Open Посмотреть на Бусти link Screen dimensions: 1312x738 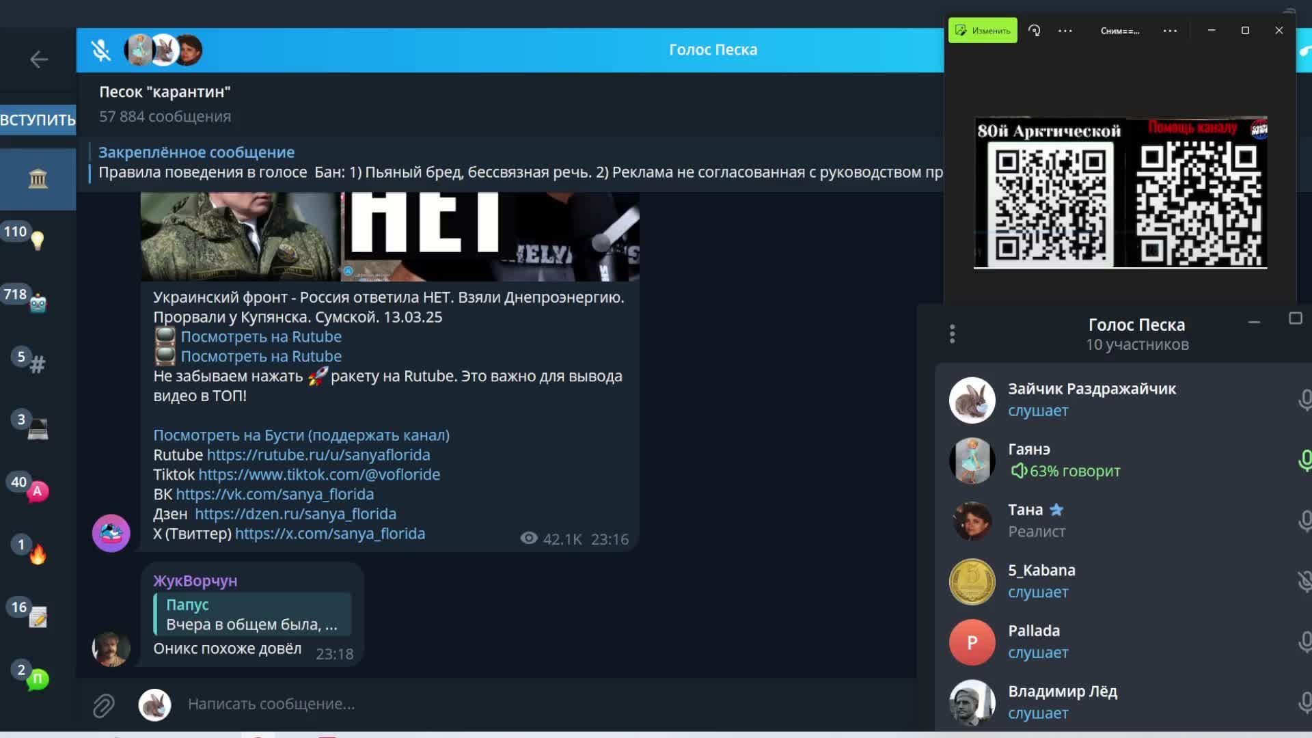pos(301,435)
